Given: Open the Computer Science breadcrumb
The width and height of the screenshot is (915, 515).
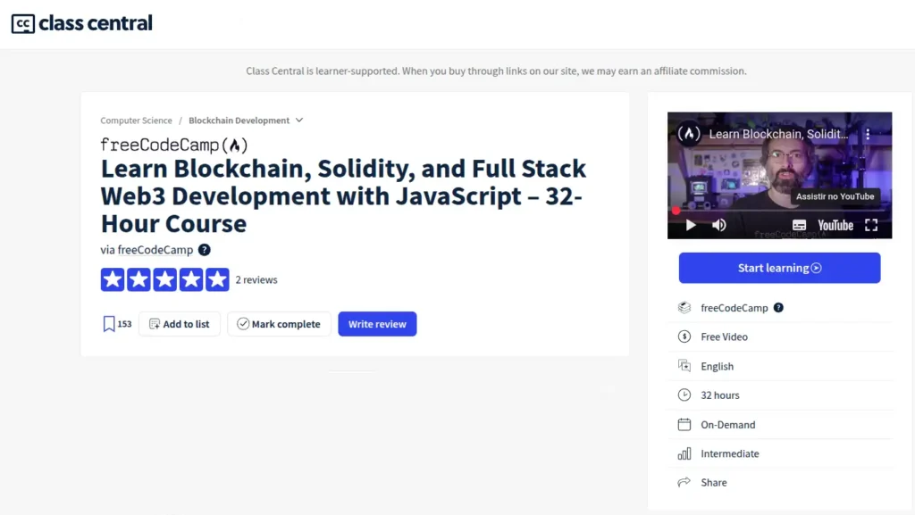Looking at the screenshot, I should pos(136,120).
